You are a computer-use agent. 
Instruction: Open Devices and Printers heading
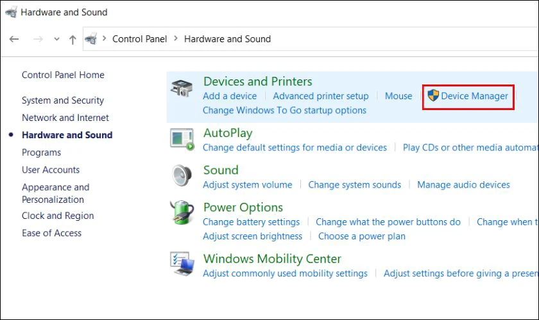pyautogui.click(x=257, y=81)
